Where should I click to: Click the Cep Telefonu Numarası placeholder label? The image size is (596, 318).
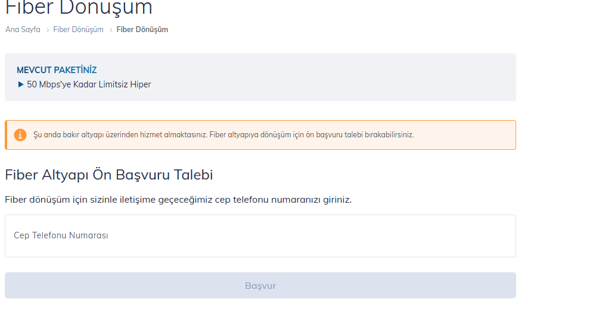tap(61, 235)
